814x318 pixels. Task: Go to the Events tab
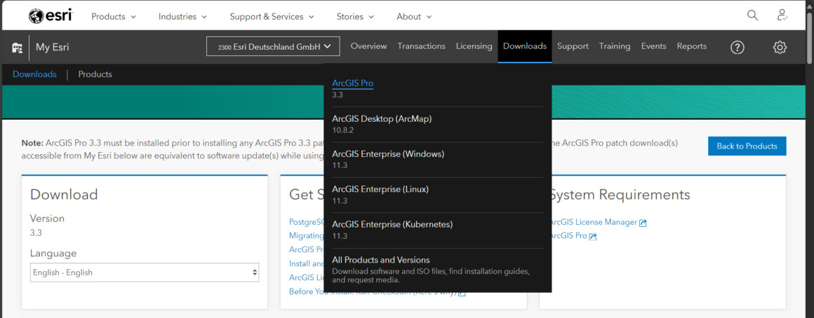coord(653,46)
